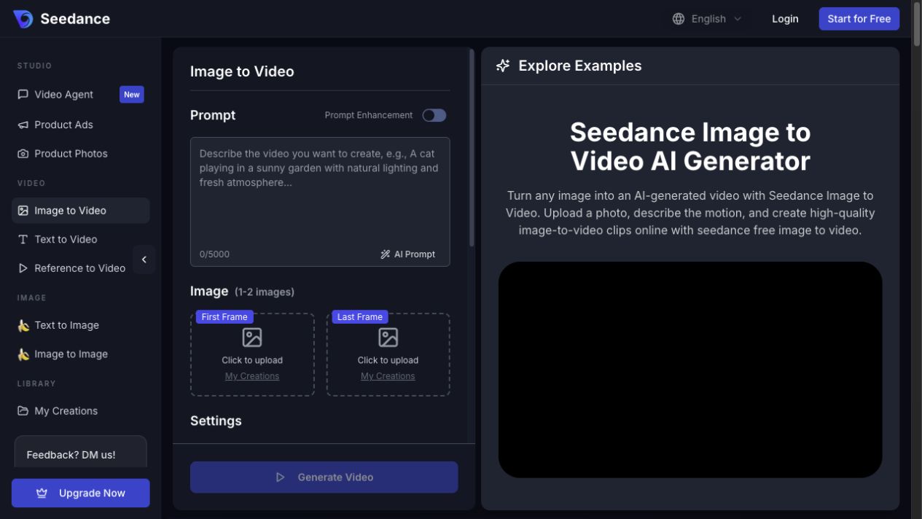Click the AI Prompt button
Screen dimensions: 922x519
click(x=407, y=254)
